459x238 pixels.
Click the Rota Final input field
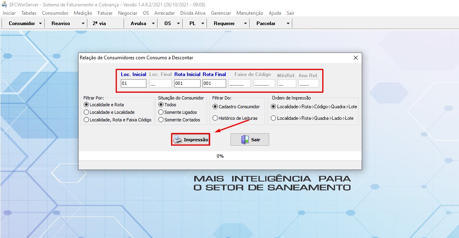click(x=214, y=84)
